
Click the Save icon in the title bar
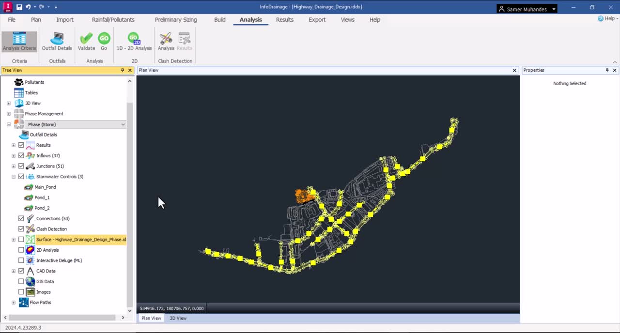pos(19,7)
